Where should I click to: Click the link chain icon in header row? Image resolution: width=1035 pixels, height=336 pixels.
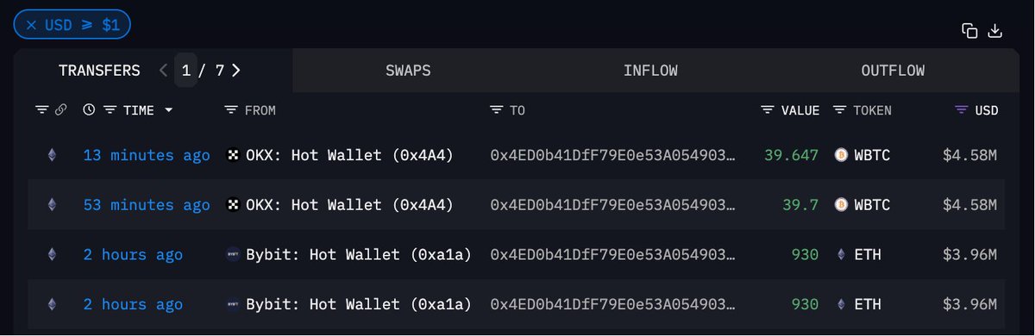point(61,110)
